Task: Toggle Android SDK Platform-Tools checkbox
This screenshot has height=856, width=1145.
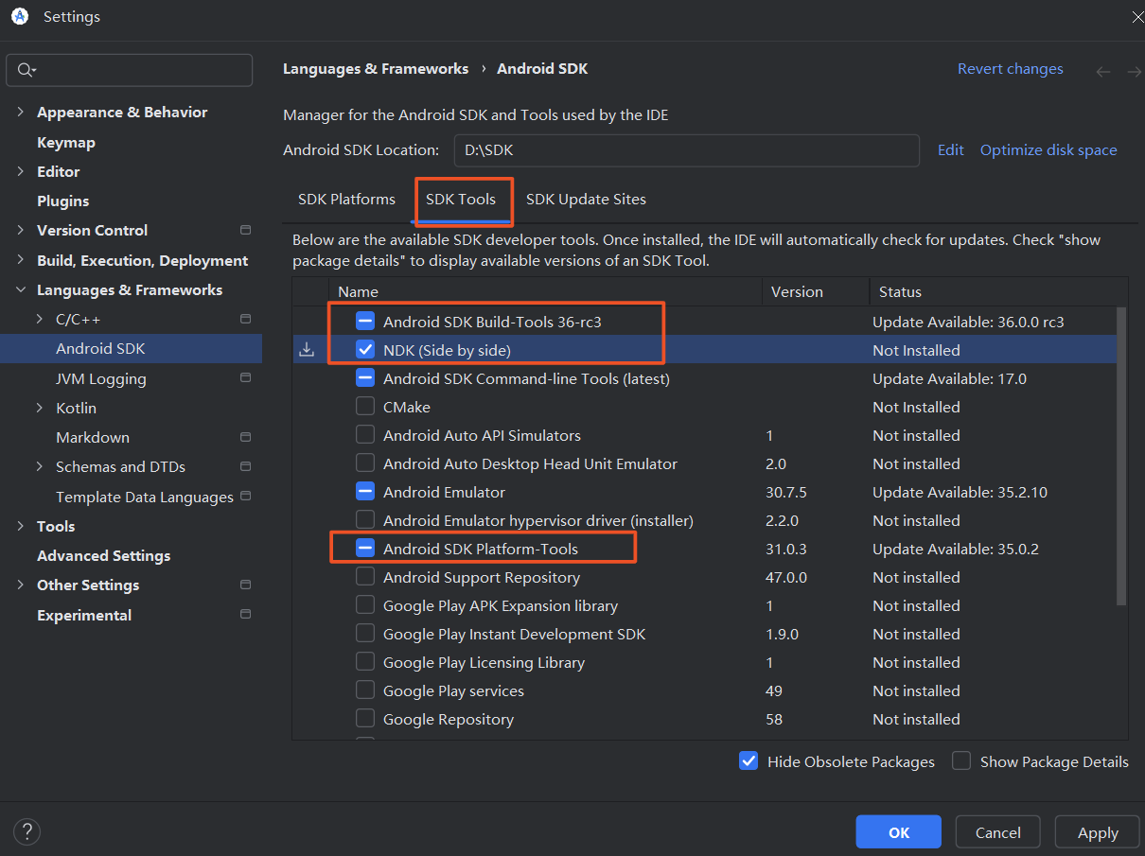Action: tap(365, 549)
